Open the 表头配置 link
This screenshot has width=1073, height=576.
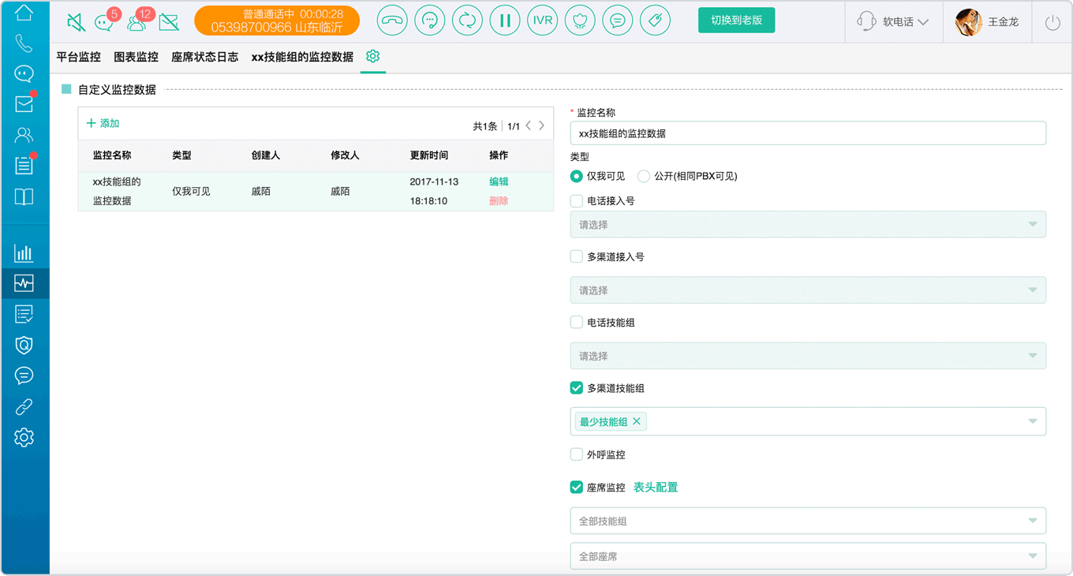[x=656, y=488]
